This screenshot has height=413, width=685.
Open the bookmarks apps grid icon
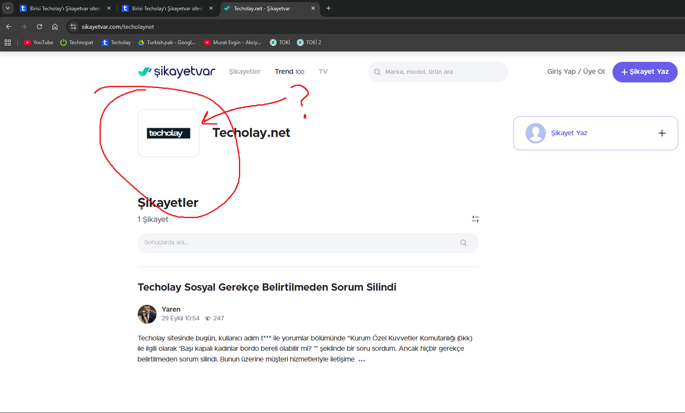tap(8, 43)
